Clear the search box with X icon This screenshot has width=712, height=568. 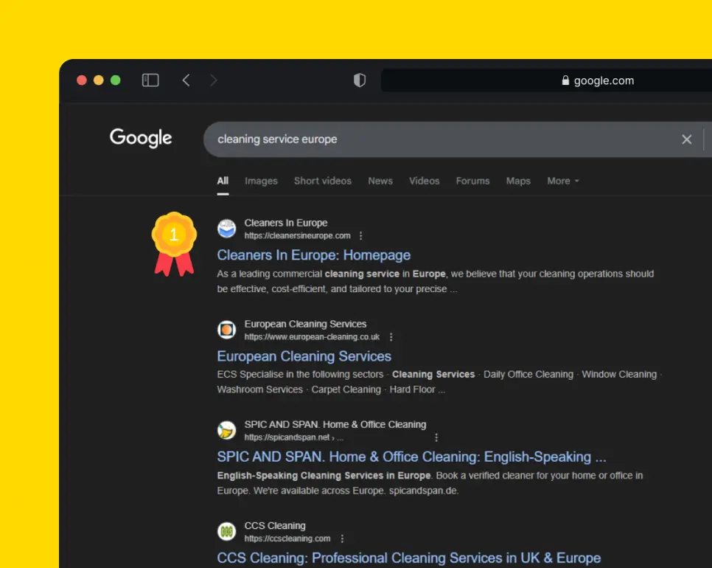(x=686, y=139)
